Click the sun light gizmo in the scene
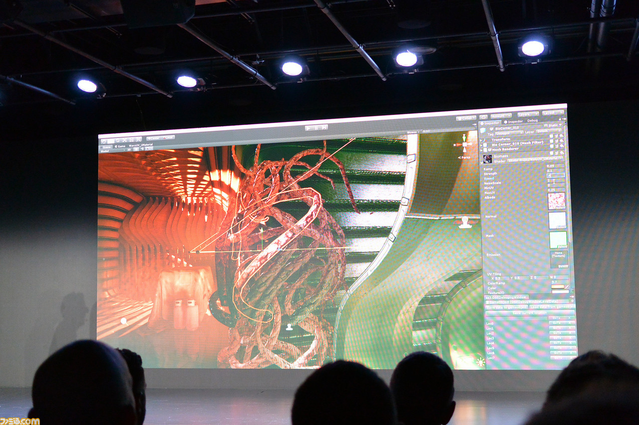Image resolution: width=639 pixels, height=425 pixels. point(481,361)
